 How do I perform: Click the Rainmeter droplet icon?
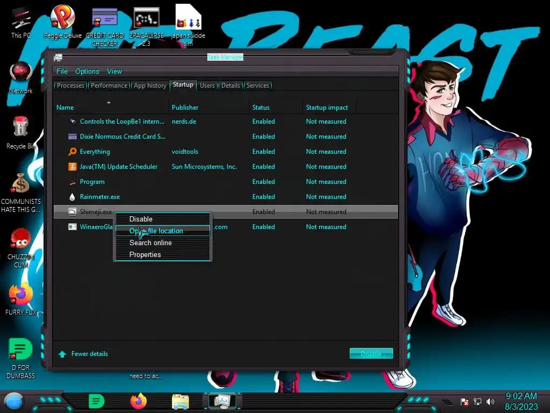click(x=73, y=197)
